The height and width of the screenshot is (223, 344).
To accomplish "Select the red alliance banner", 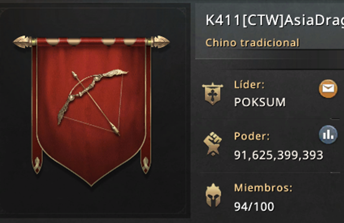I will pos(91,111).
